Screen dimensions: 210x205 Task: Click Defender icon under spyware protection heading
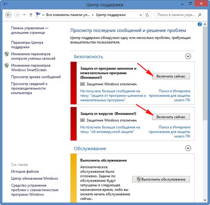click(82, 84)
